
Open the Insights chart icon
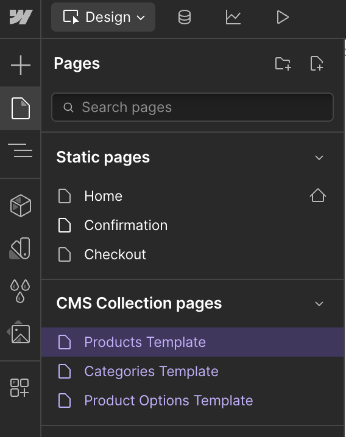point(233,17)
